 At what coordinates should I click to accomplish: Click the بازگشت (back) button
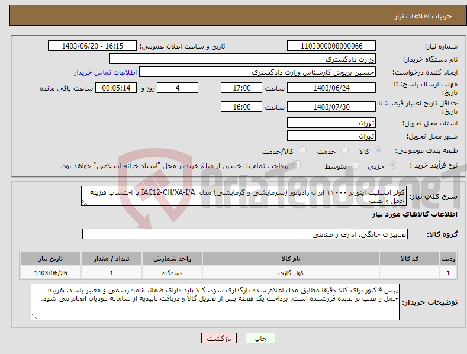tap(219, 338)
